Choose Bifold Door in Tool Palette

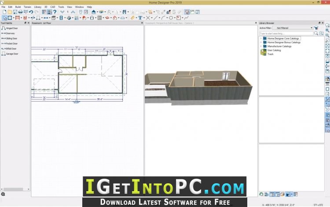click(9, 48)
